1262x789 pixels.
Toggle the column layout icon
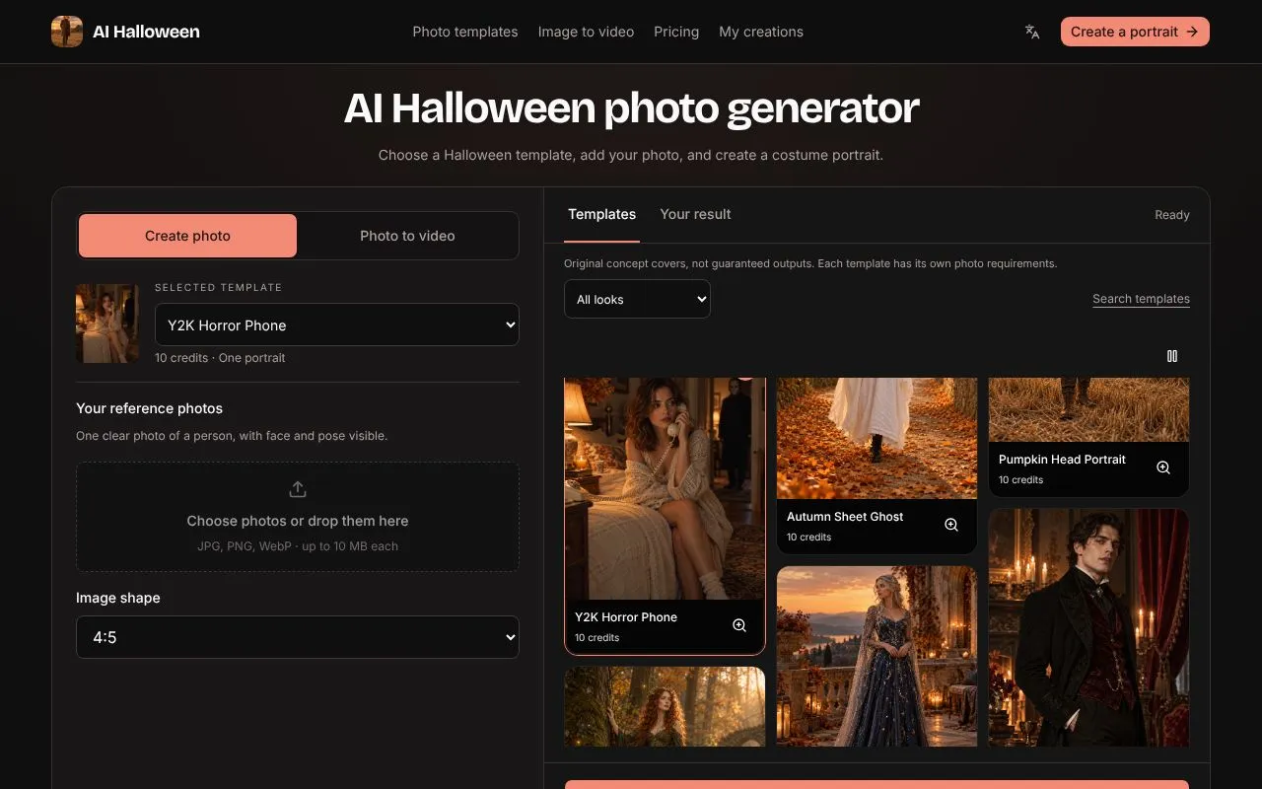[1172, 356]
